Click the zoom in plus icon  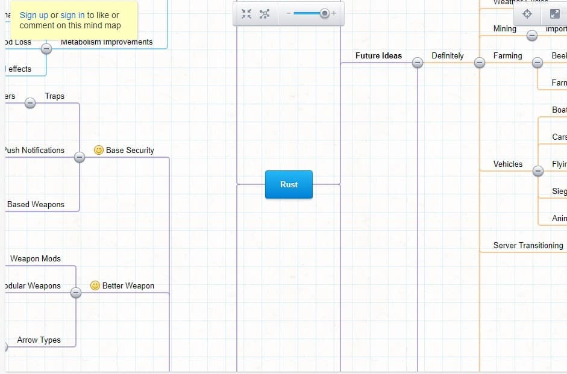(334, 13)
